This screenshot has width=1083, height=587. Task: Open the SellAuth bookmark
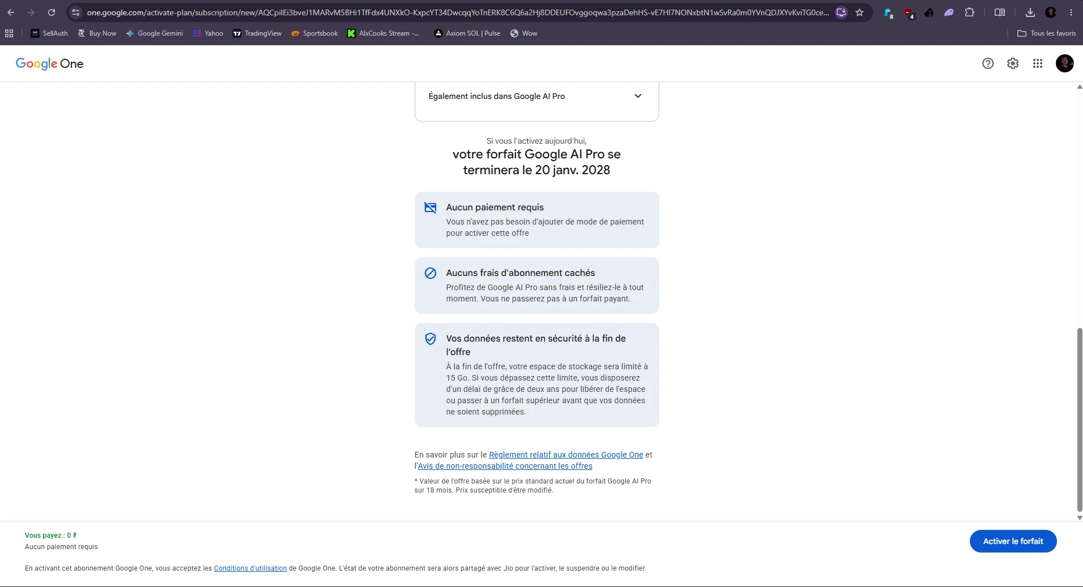point(49,33)
